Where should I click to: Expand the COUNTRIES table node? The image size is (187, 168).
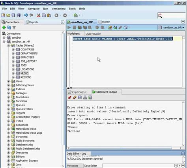13,50
